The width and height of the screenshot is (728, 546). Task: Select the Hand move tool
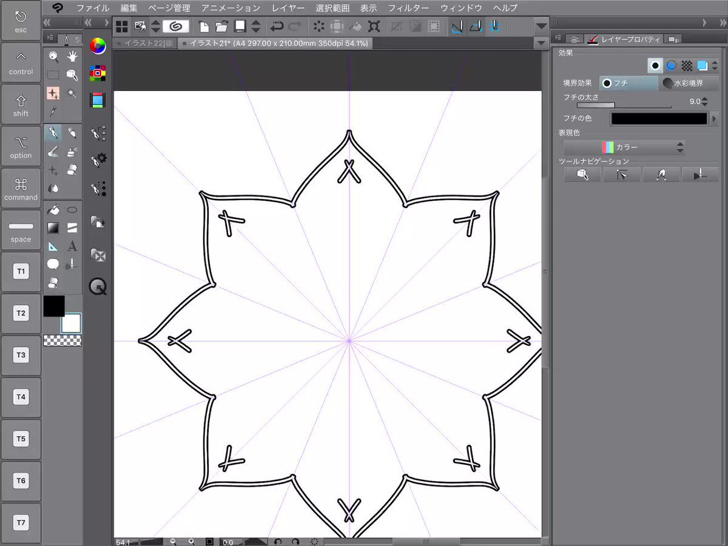click(72, 57)
